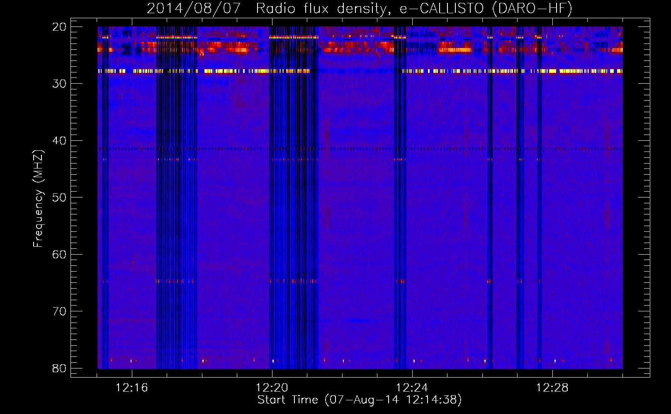Click the 30 frequency tick label

pyautogui.click(x=59, y=84)
